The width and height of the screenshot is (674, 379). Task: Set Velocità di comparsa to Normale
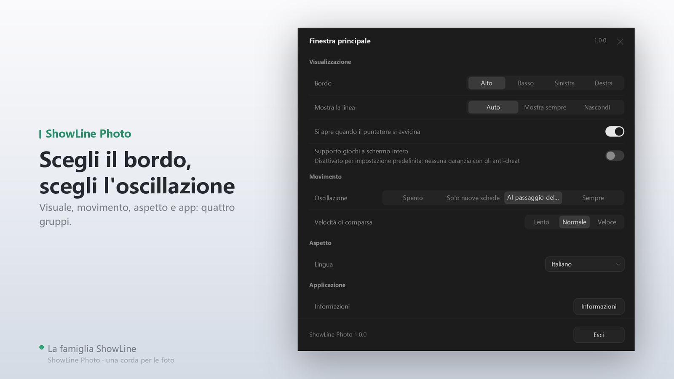[x=574, y=222]
